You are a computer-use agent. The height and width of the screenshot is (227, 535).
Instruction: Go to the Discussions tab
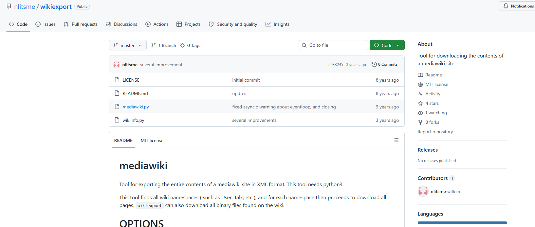click(x=121, y=24)
